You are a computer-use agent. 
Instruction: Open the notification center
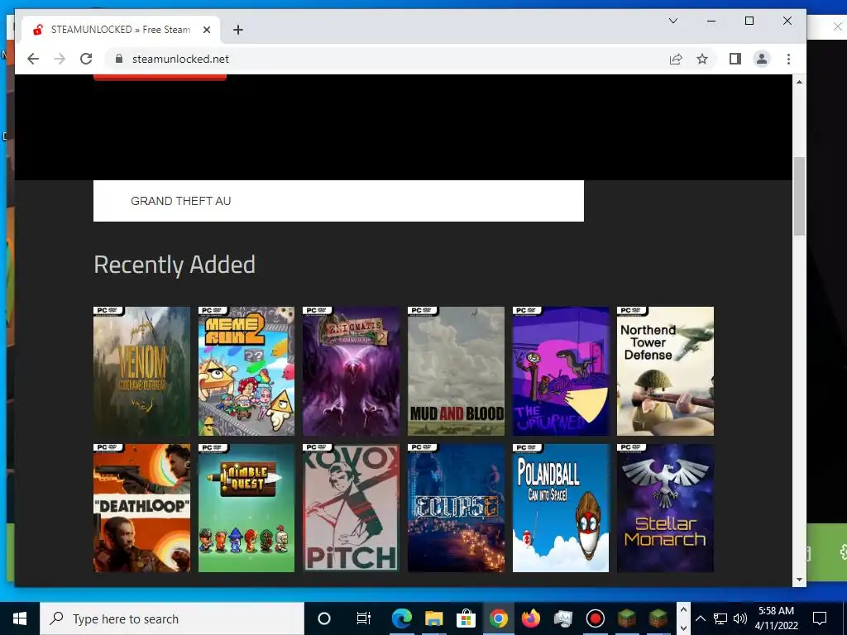(820, 618)
